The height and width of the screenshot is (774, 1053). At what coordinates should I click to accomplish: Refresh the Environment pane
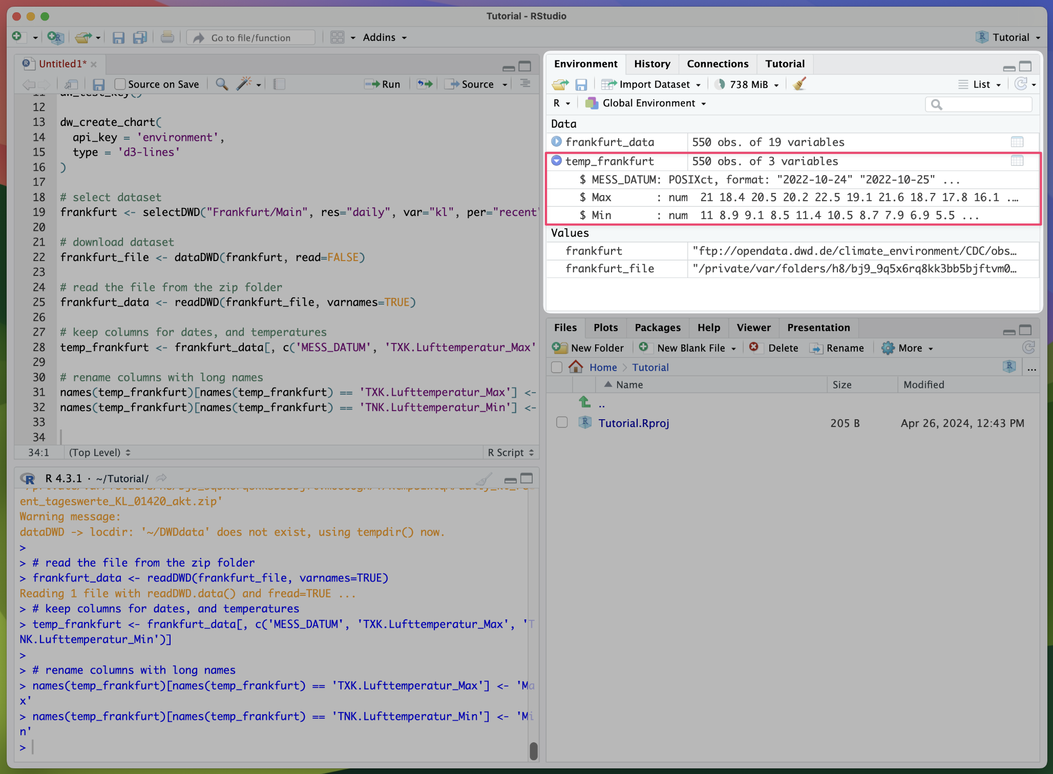1021,84
